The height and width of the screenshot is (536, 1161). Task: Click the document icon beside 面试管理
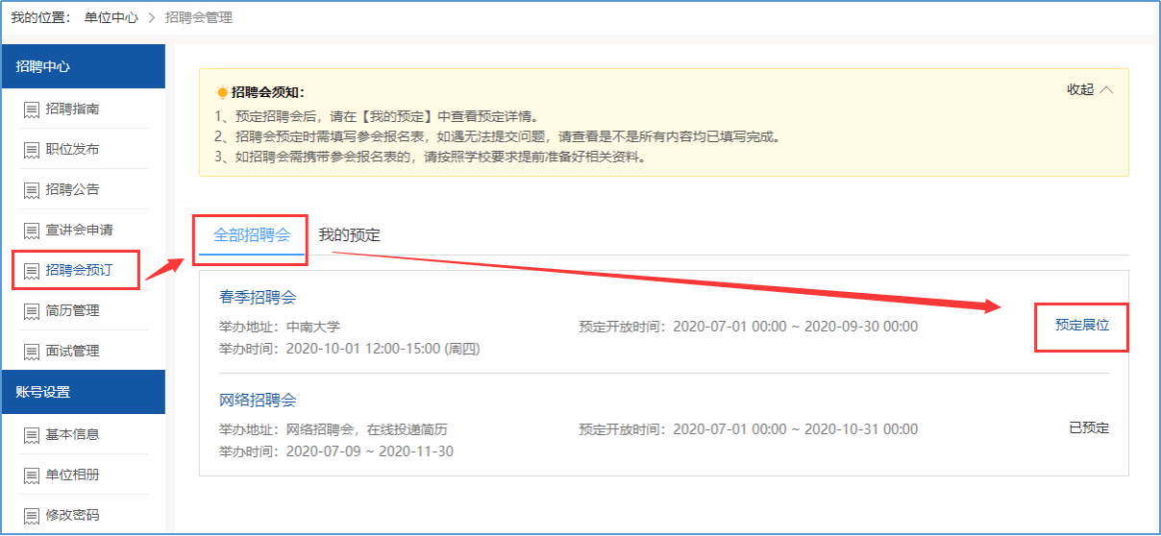(x=32, y=352)
